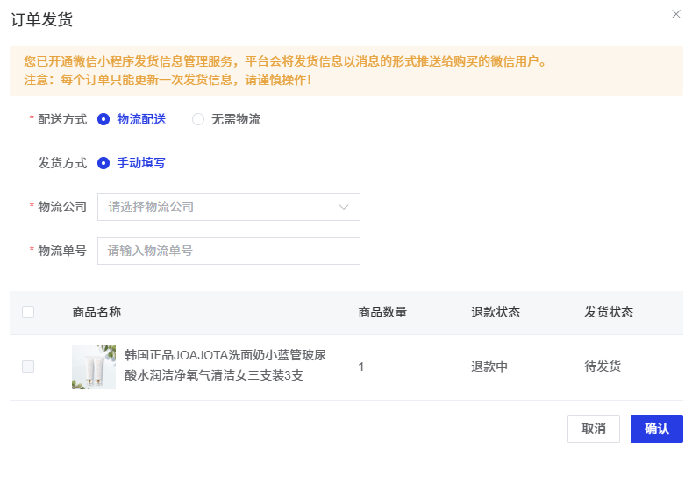This screenshot has width=692, height=498.
Task: Select 手动填写 shipping method
Action: [x=103, y=162]
